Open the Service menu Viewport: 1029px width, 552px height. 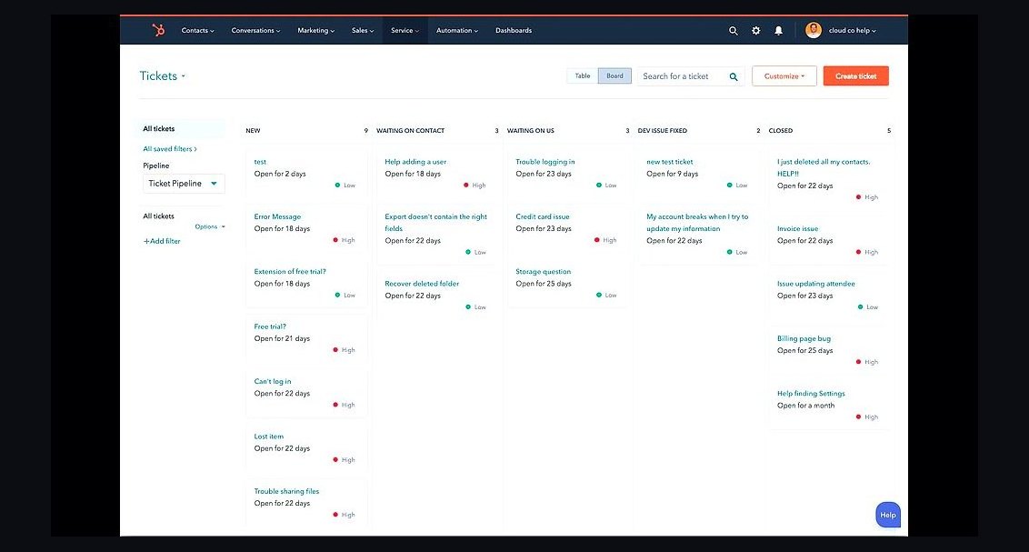click(405, 31)
